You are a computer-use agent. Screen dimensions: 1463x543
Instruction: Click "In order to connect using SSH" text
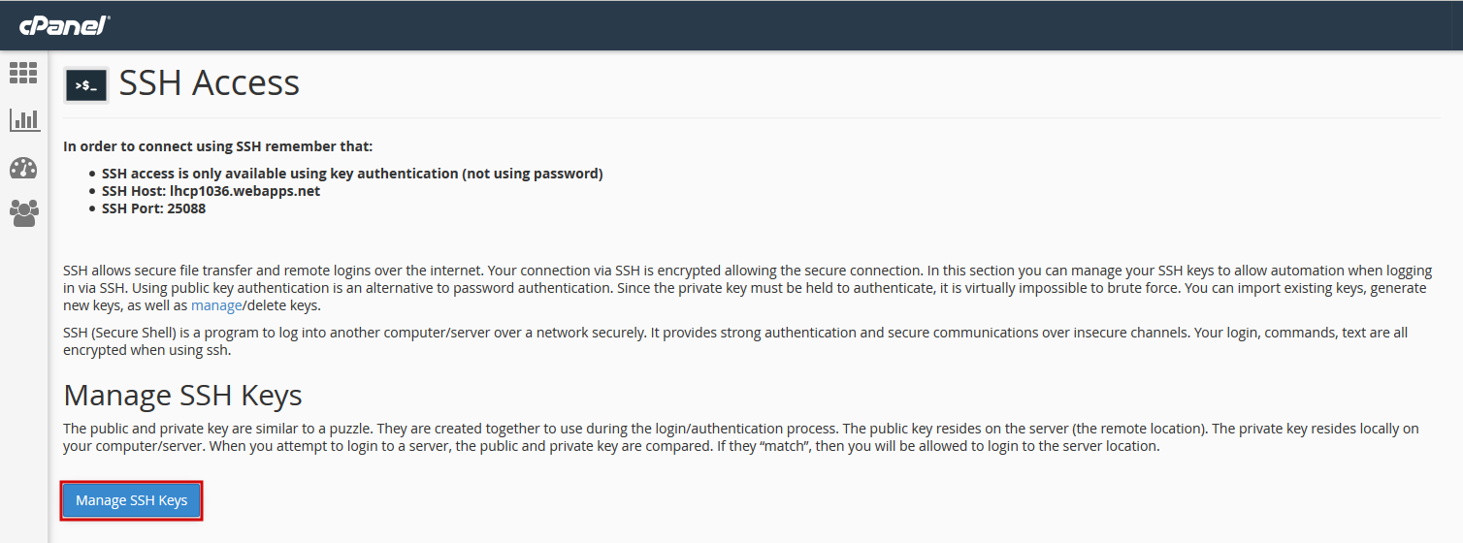pos(218,146)
